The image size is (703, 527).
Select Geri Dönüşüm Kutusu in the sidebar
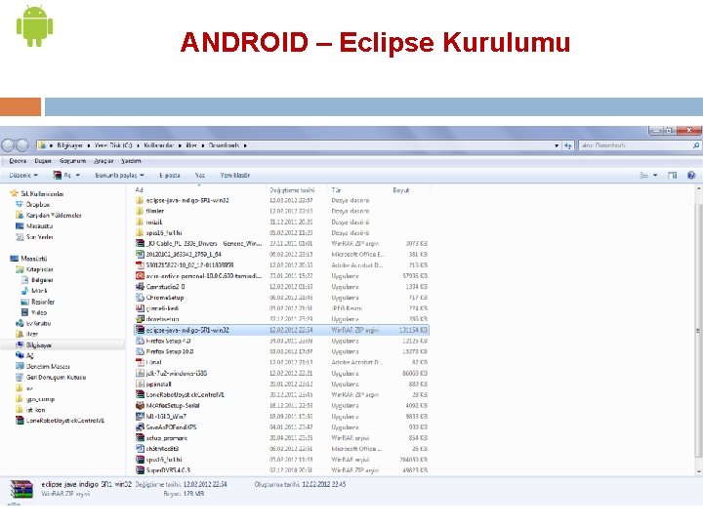pyautogui.click(x=51, y=378)
